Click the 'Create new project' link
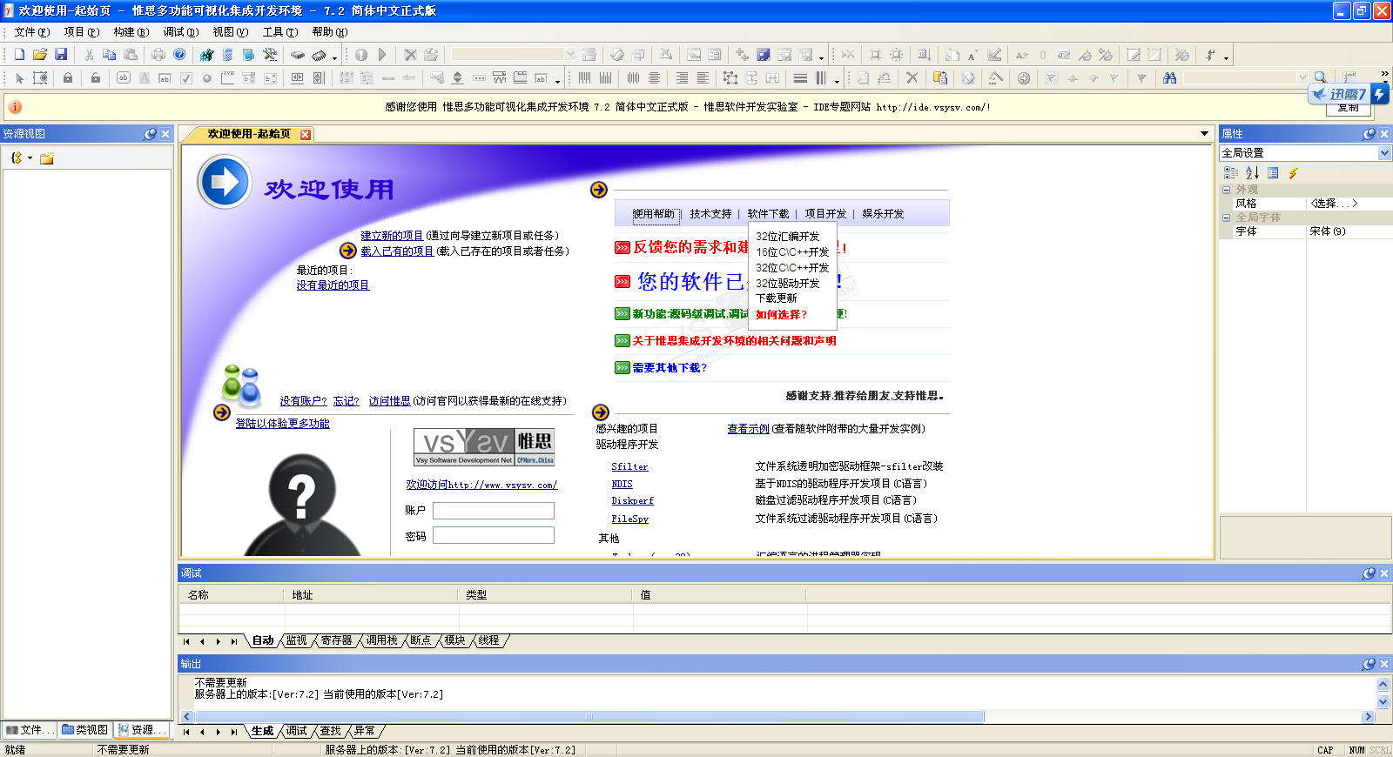The image size is (1393, 757). coord(392,236)
